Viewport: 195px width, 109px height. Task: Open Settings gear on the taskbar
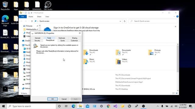coord(101,106)
